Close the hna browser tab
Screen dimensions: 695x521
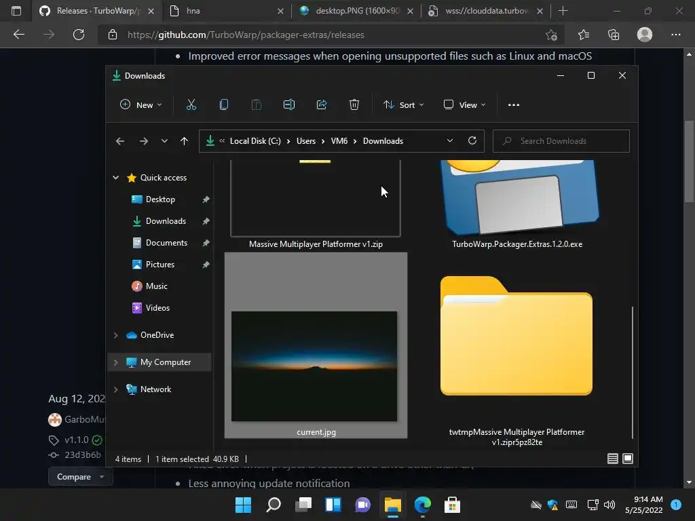[280, 11]
